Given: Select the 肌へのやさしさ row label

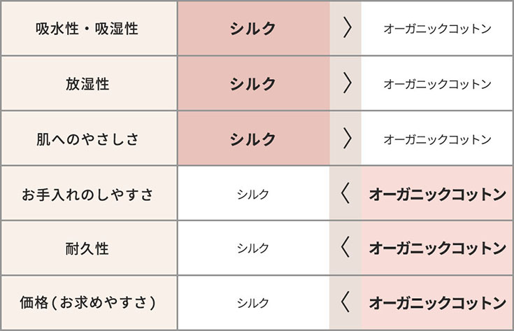Looking at the screenshot, I should 87,139.
